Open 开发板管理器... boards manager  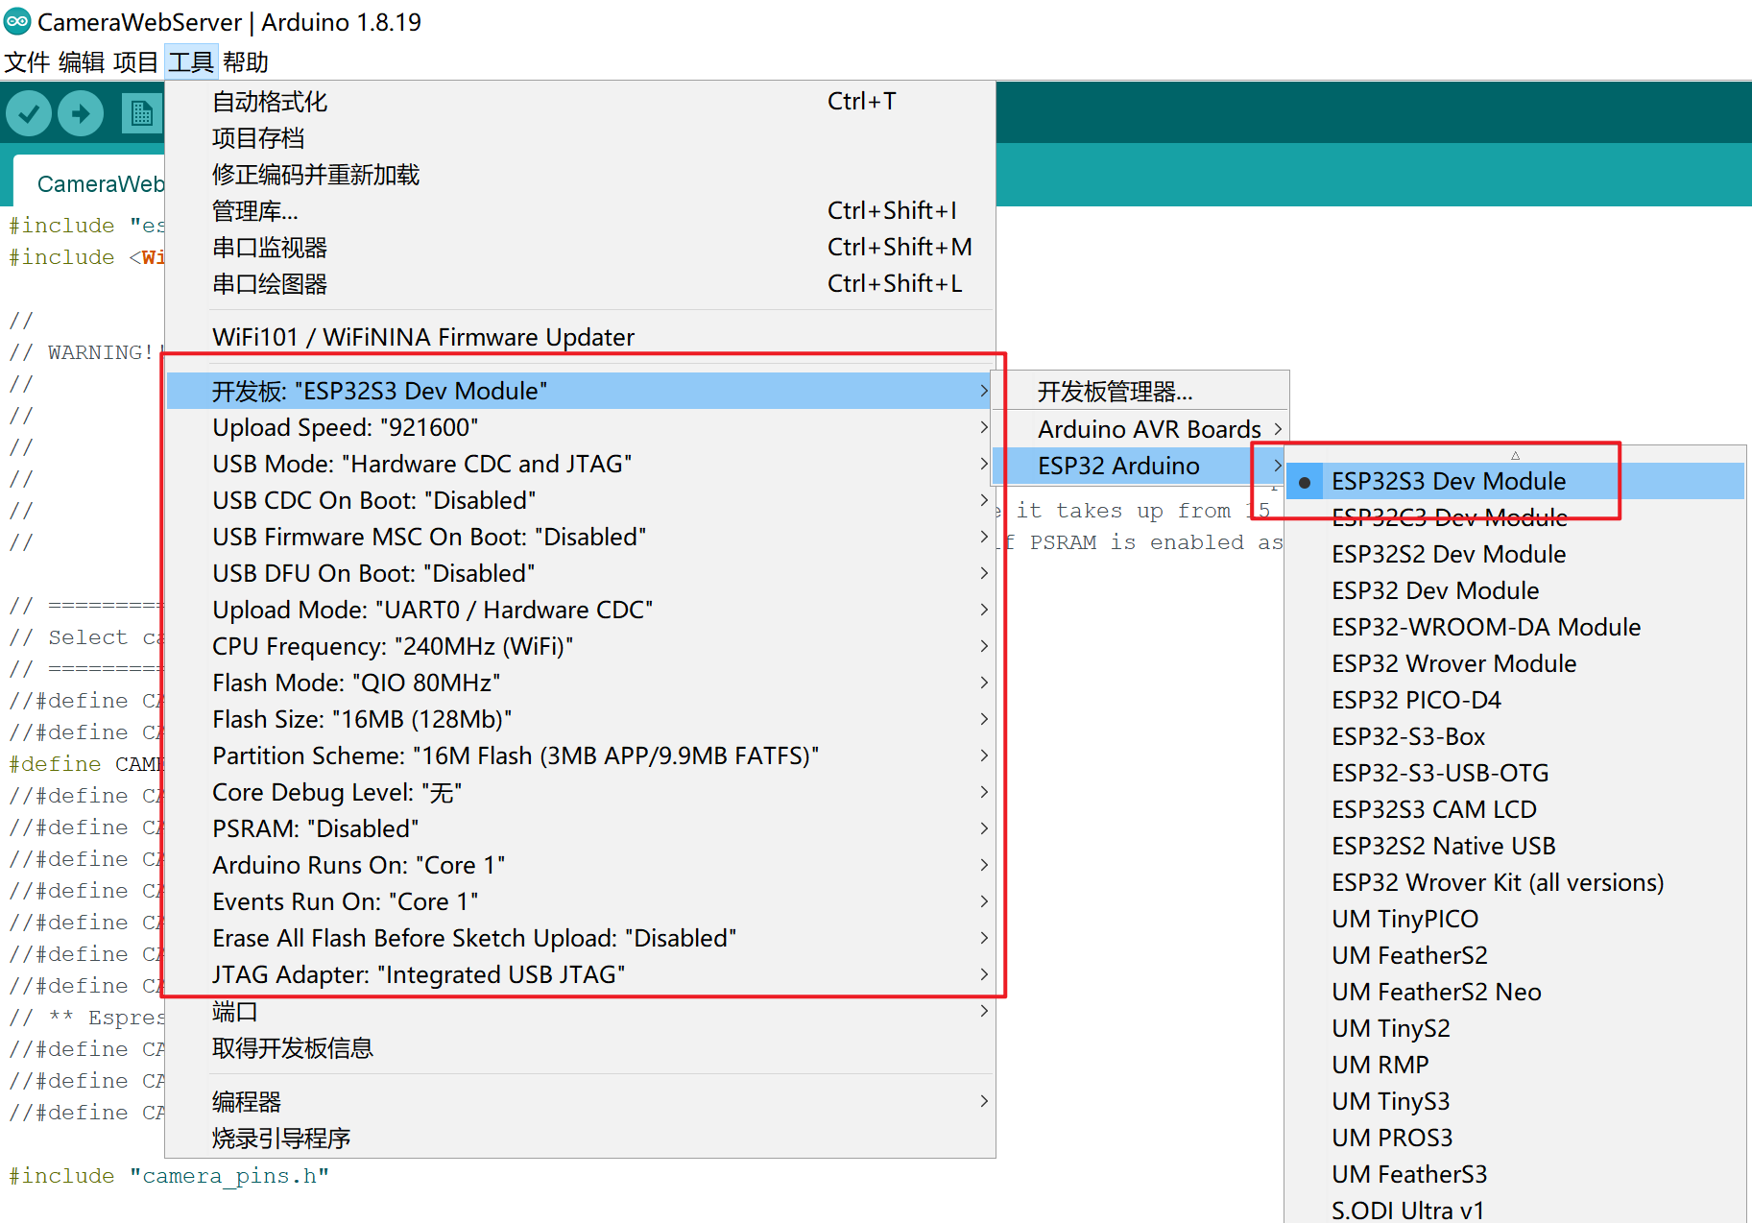1141,392
